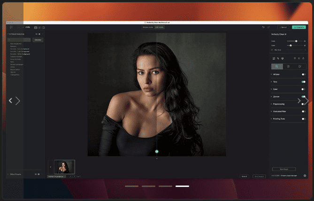Open the AI Preset Selection panel options menu
The height and width of the screenshot is (201, 314).
42,34
